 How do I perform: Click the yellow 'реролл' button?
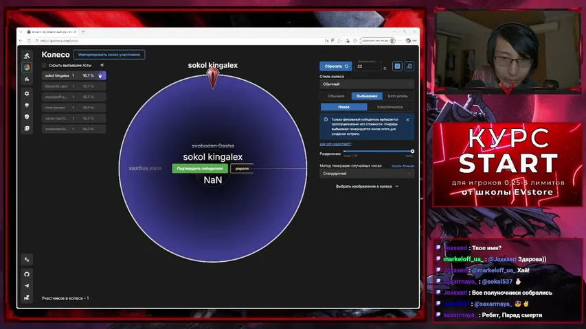(x=242, y=169)
